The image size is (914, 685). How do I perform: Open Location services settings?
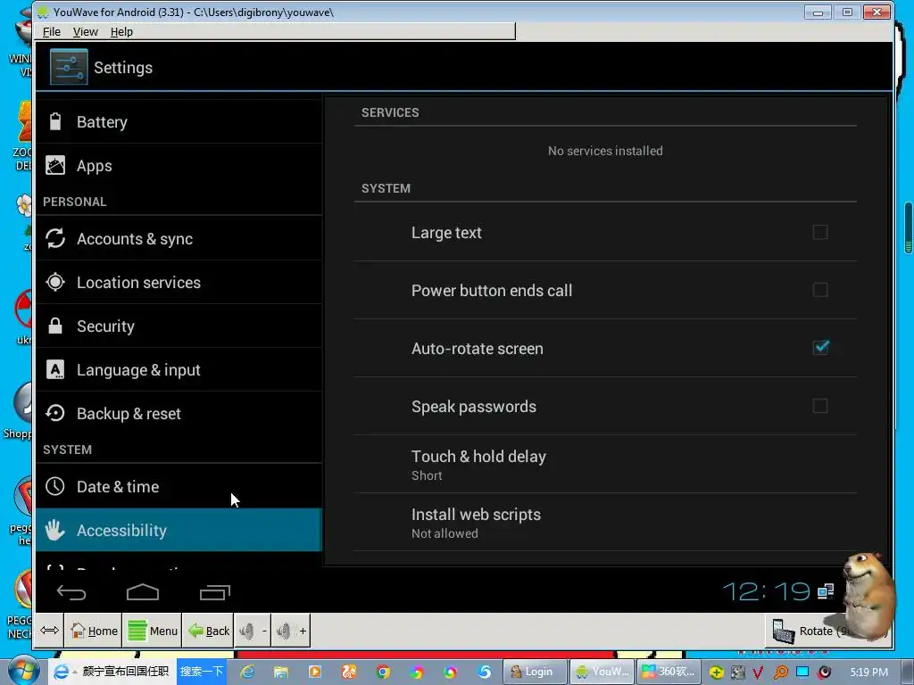(179, 283)
